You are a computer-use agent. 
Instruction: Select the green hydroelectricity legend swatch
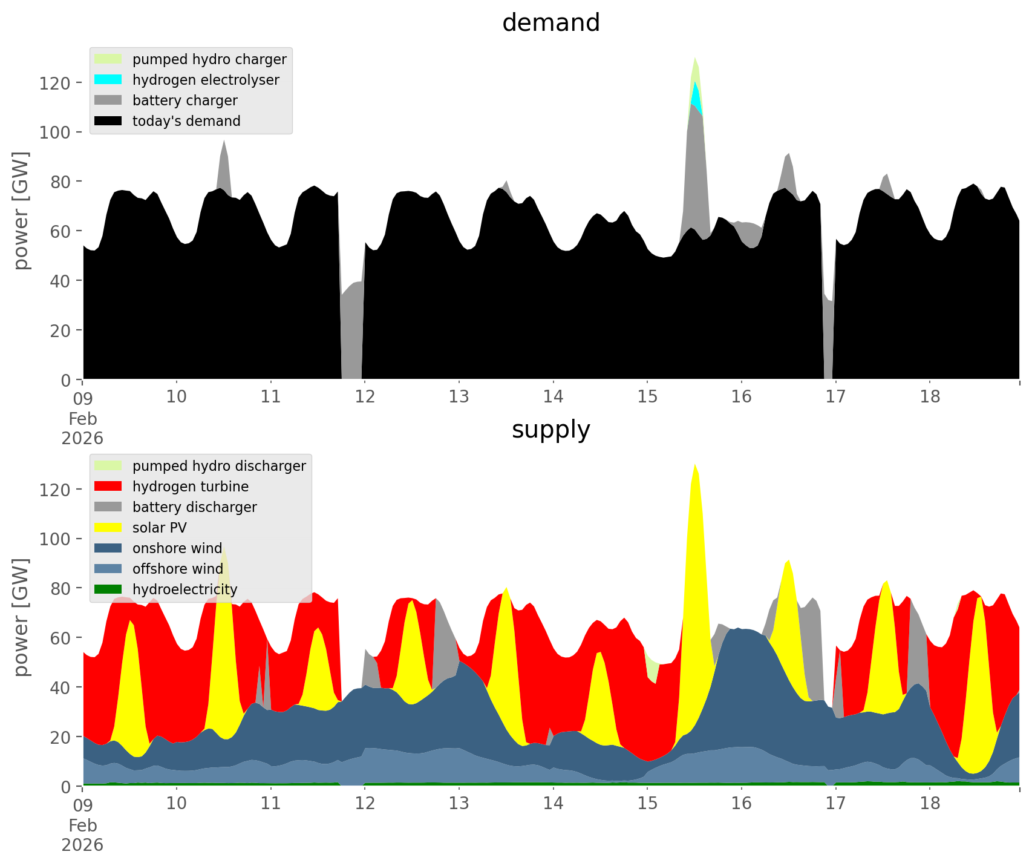(108, 589)
